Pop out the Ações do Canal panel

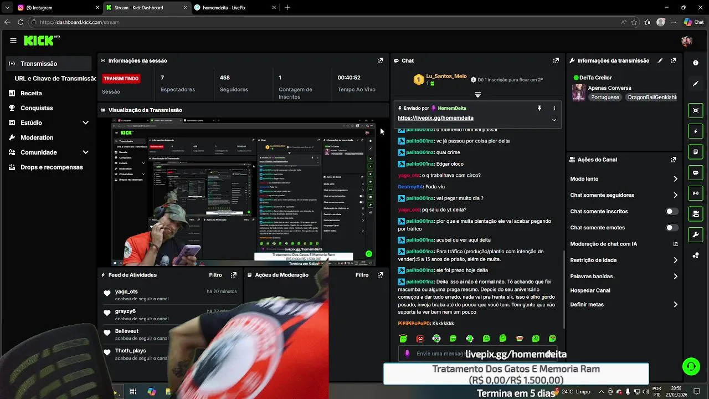674,160
